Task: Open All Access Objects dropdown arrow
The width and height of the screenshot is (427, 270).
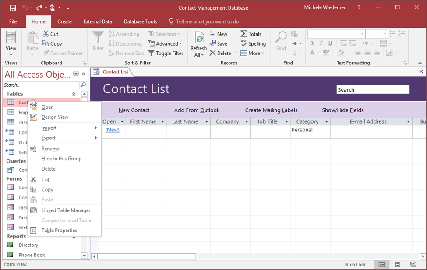Action: [x=76, y=74]
